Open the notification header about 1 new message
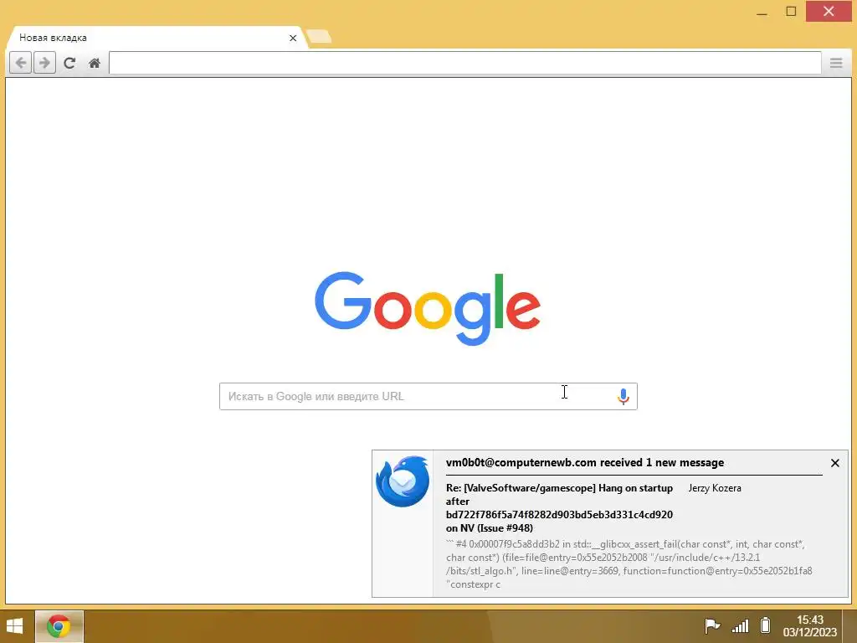The width and height of the screenshot is (857, 643). coord(585,462)
